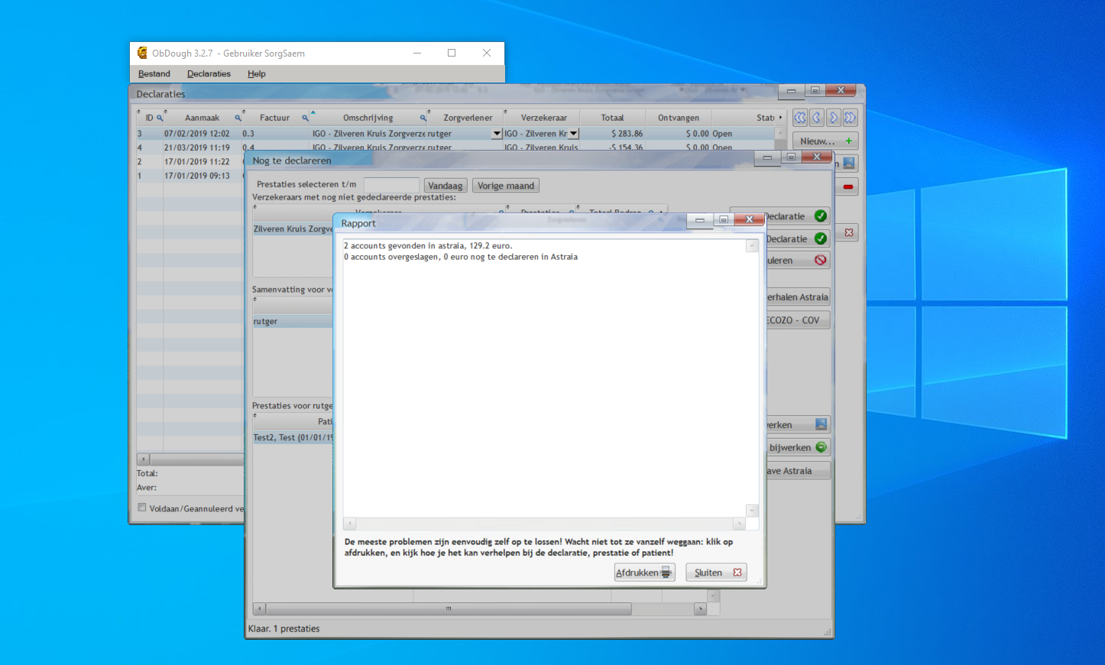
Task: Click horizontal scrollbar thumb in Nog te declareren
Action: click(449, 609)
